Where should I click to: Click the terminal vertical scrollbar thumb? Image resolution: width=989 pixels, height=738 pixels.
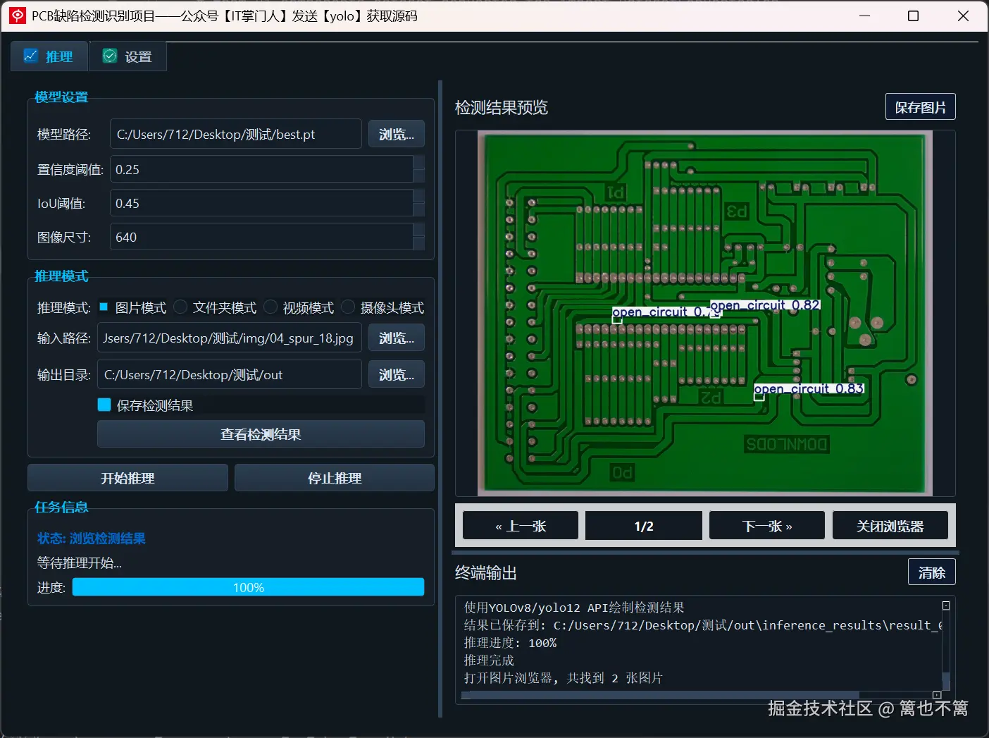coord(946,681)
